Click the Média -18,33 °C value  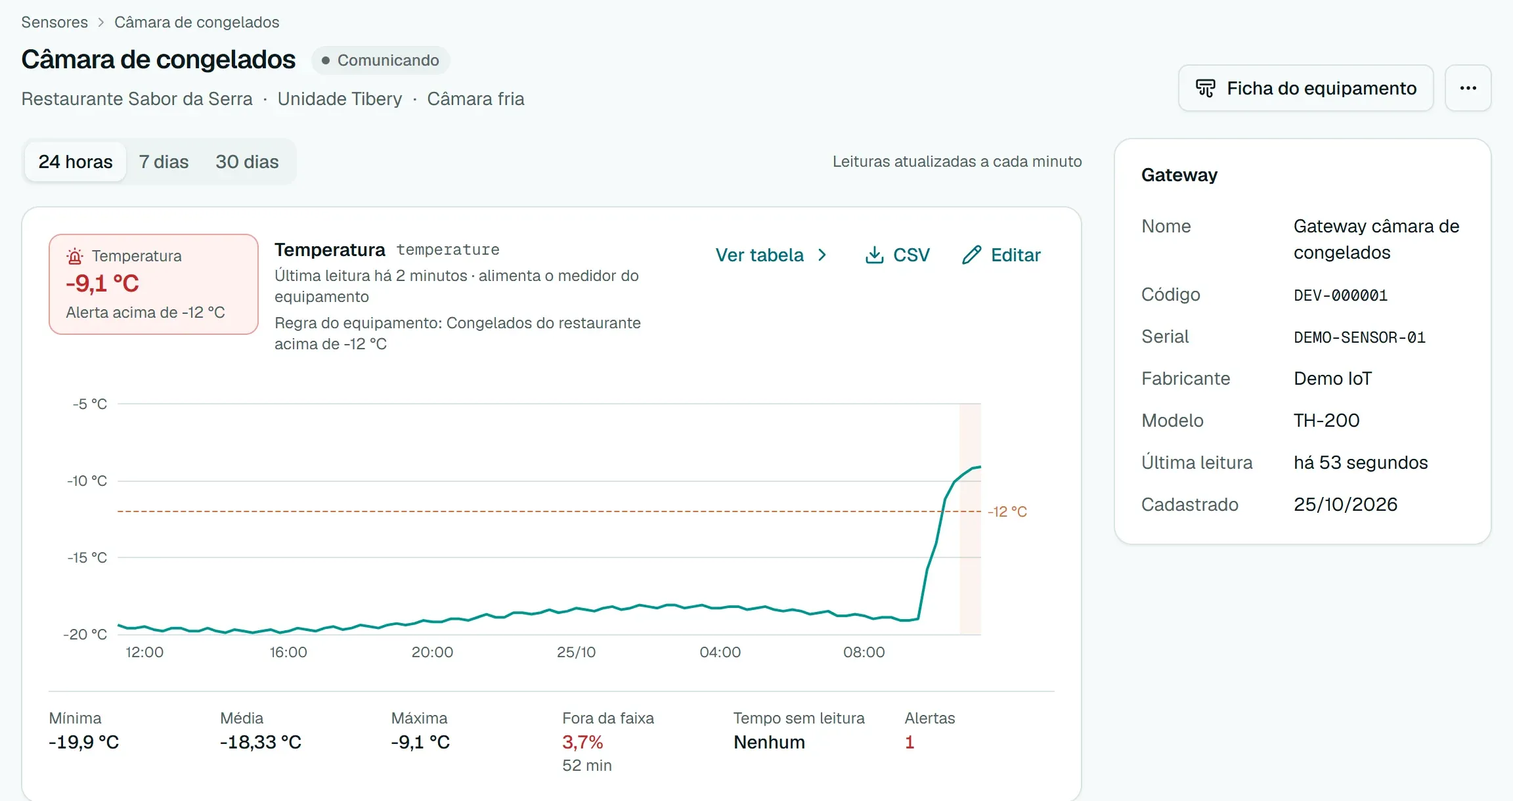pyautogui.click(x=261, y=742)
